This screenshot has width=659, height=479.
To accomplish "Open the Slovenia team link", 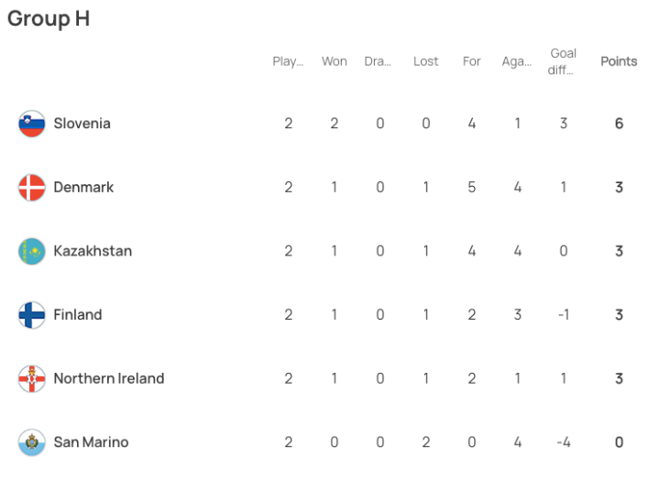I will click(x=82, y=124).
